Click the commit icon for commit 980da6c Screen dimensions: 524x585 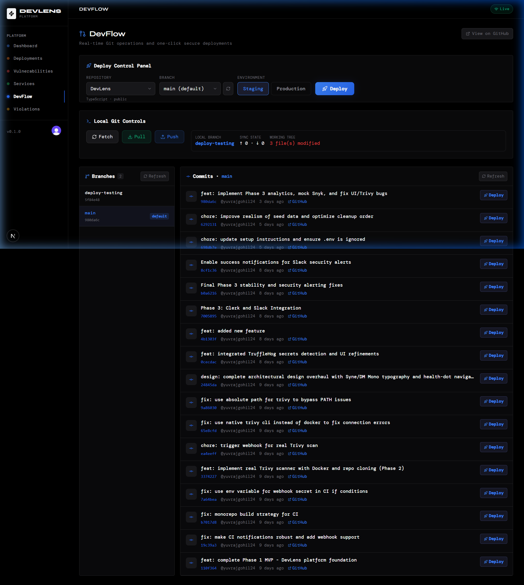(x=191, y=196)
